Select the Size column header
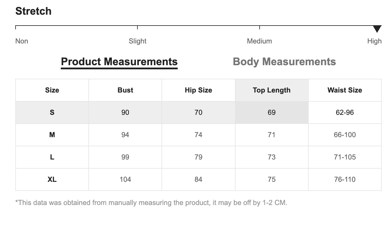390x225 pixels. click(x=52, y=90)
